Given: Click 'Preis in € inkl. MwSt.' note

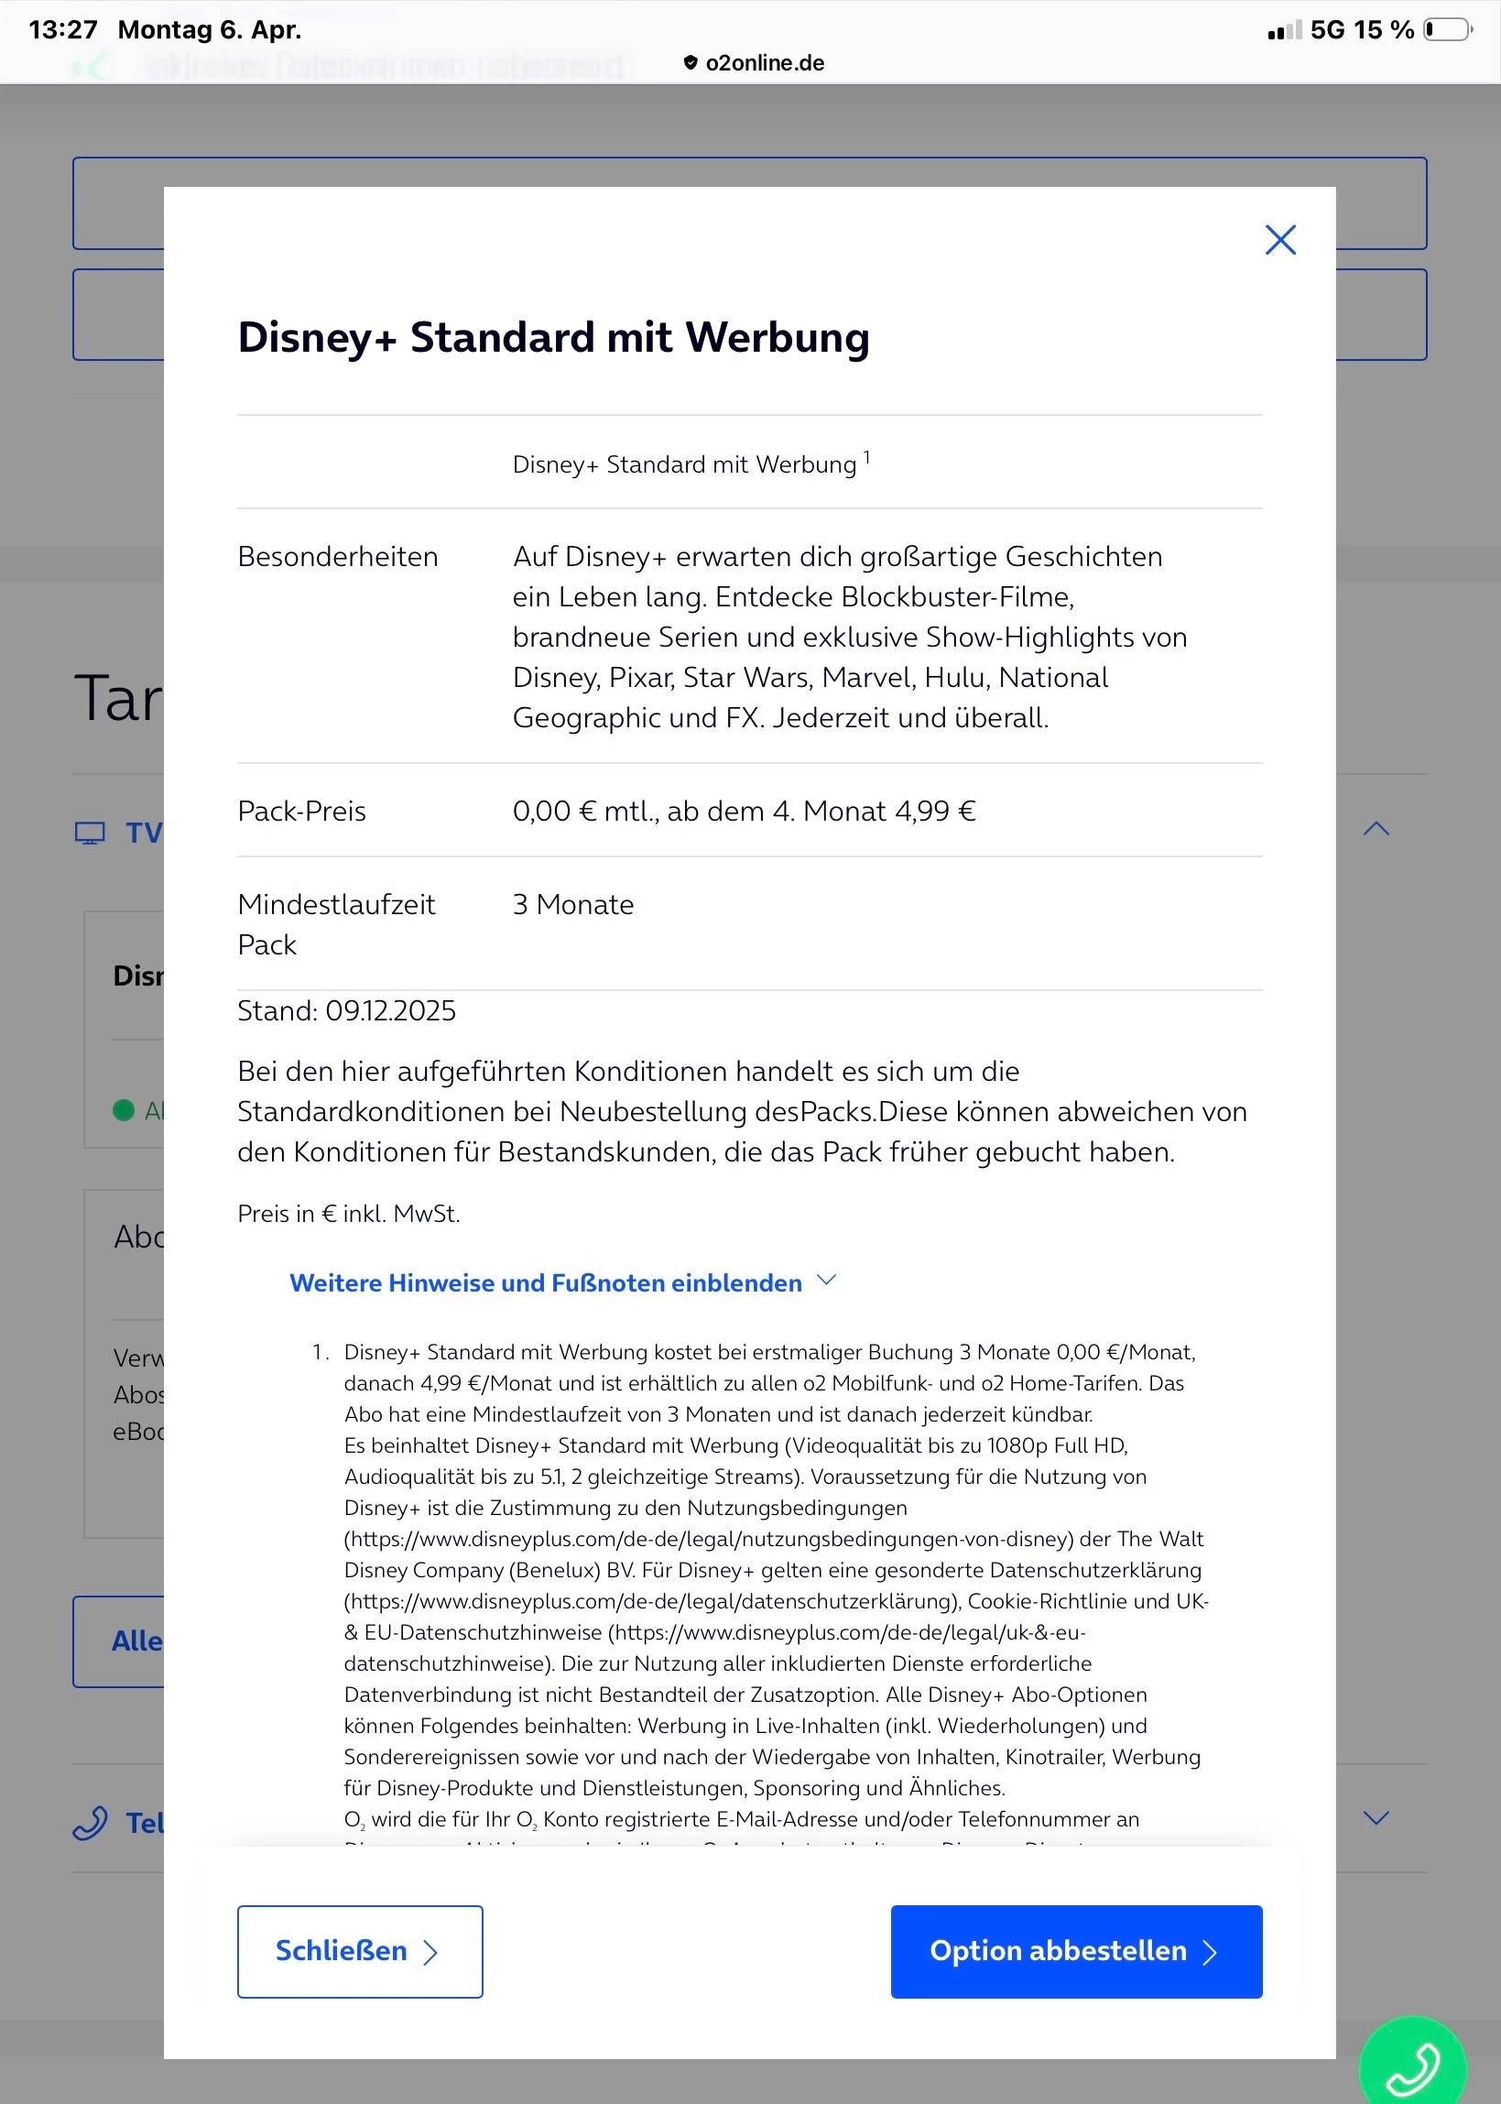Looking at the screenshot, I should point(348,1213).
